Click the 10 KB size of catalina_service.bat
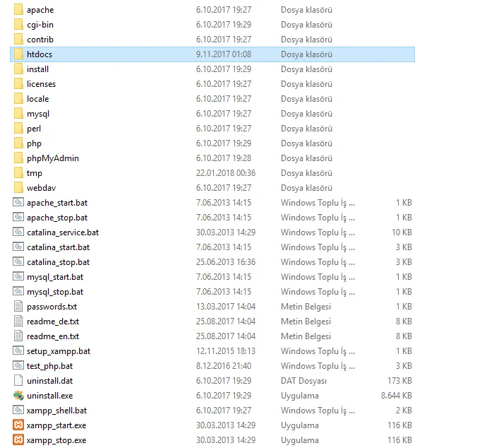 tap(402, 232)
